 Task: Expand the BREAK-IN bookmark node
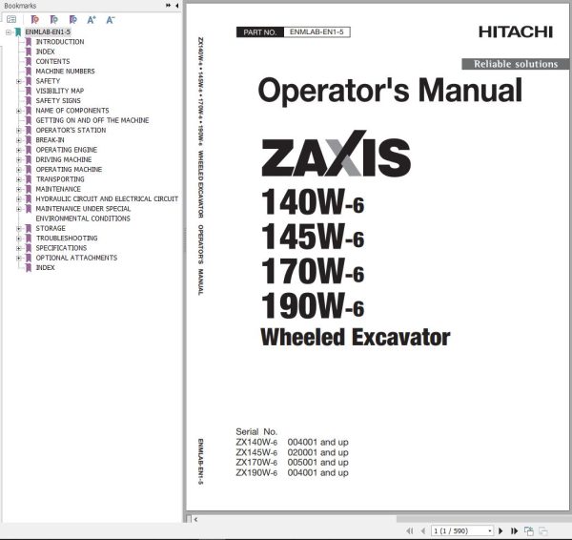tap(19, 140)
